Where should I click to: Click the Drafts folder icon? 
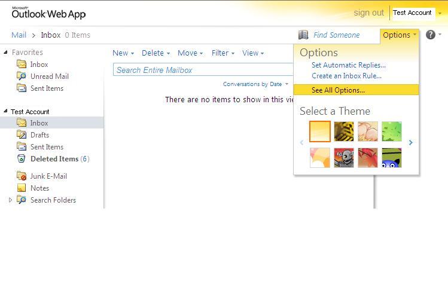[x=22, y=135]
